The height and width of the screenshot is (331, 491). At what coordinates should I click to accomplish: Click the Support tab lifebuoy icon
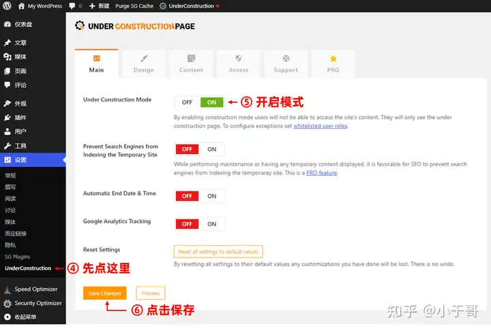click(x=286, y=58)
